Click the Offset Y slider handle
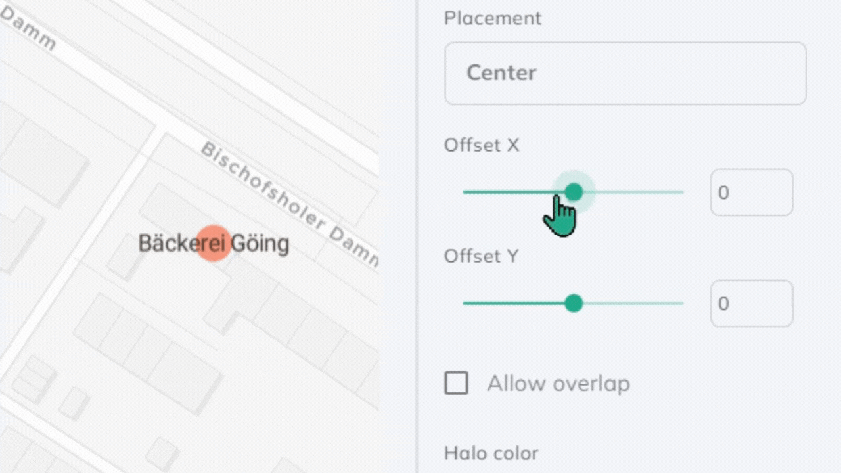Viewport: 841px width, 473px height. point(574,304)
